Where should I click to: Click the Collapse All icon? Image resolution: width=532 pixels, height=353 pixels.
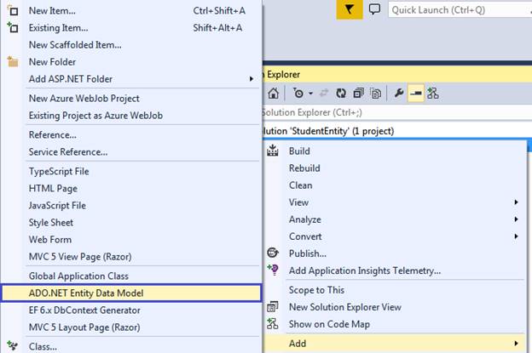point(358,94)
